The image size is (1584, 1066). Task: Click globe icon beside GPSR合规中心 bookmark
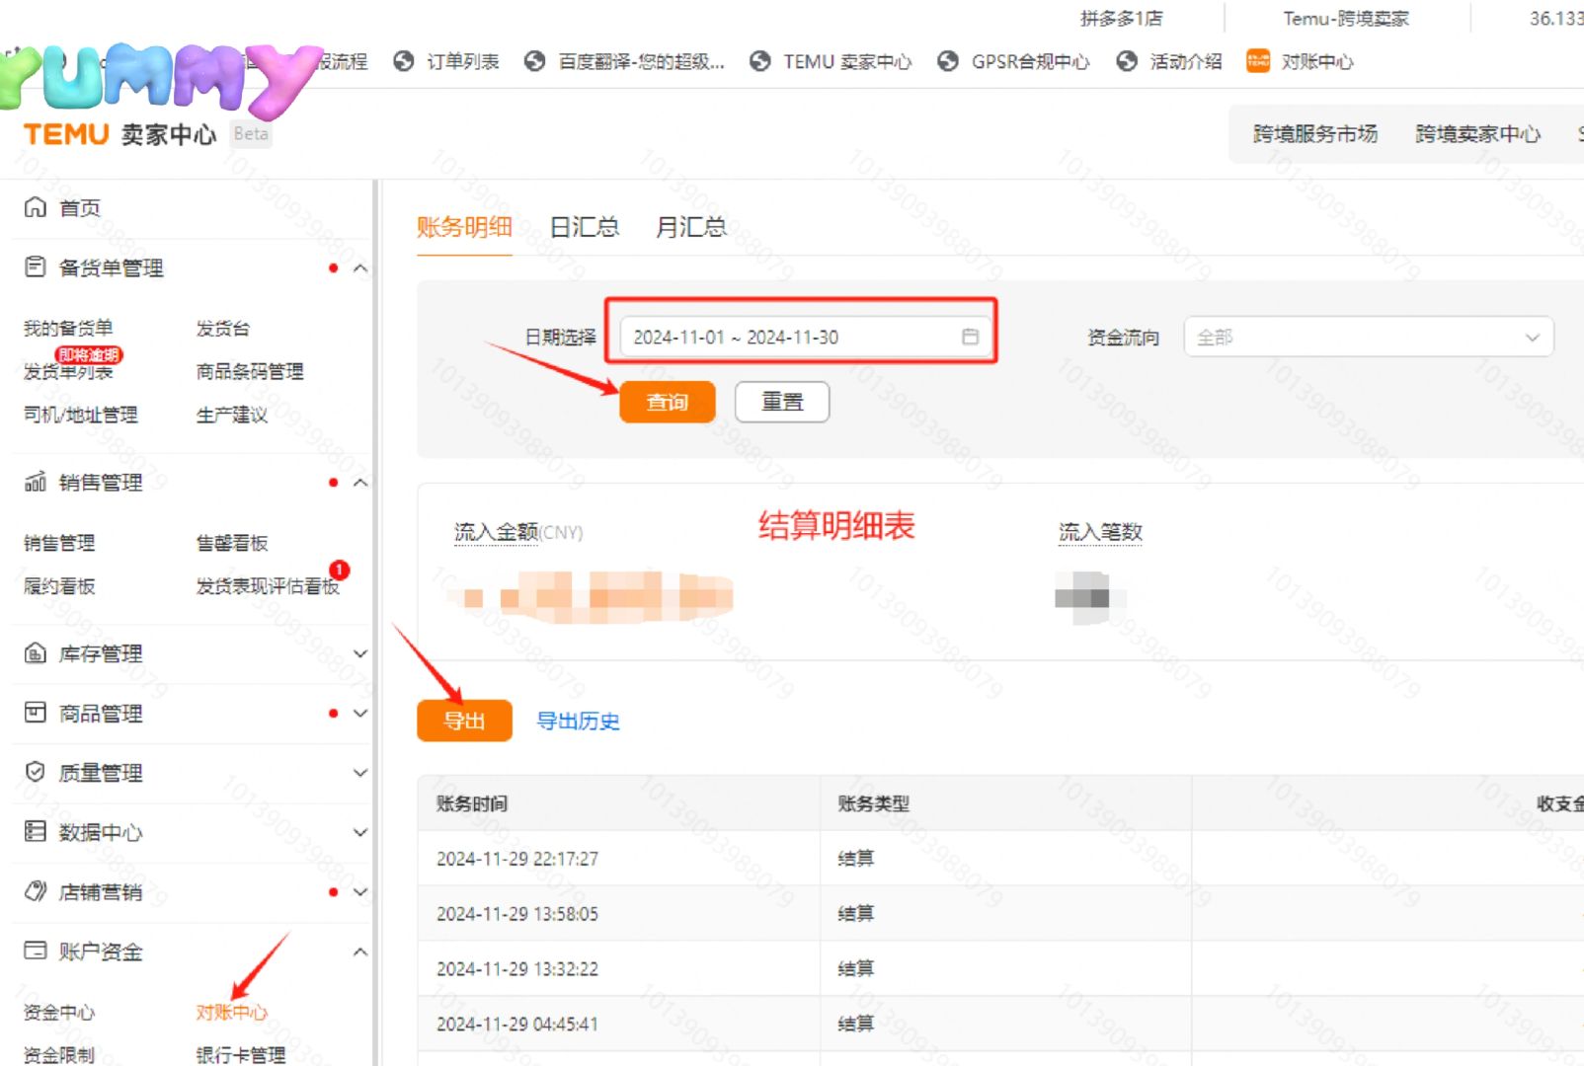tap(947, 61)
